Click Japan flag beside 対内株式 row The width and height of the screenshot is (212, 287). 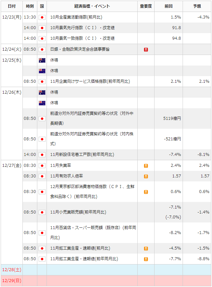tap(42, 139)
